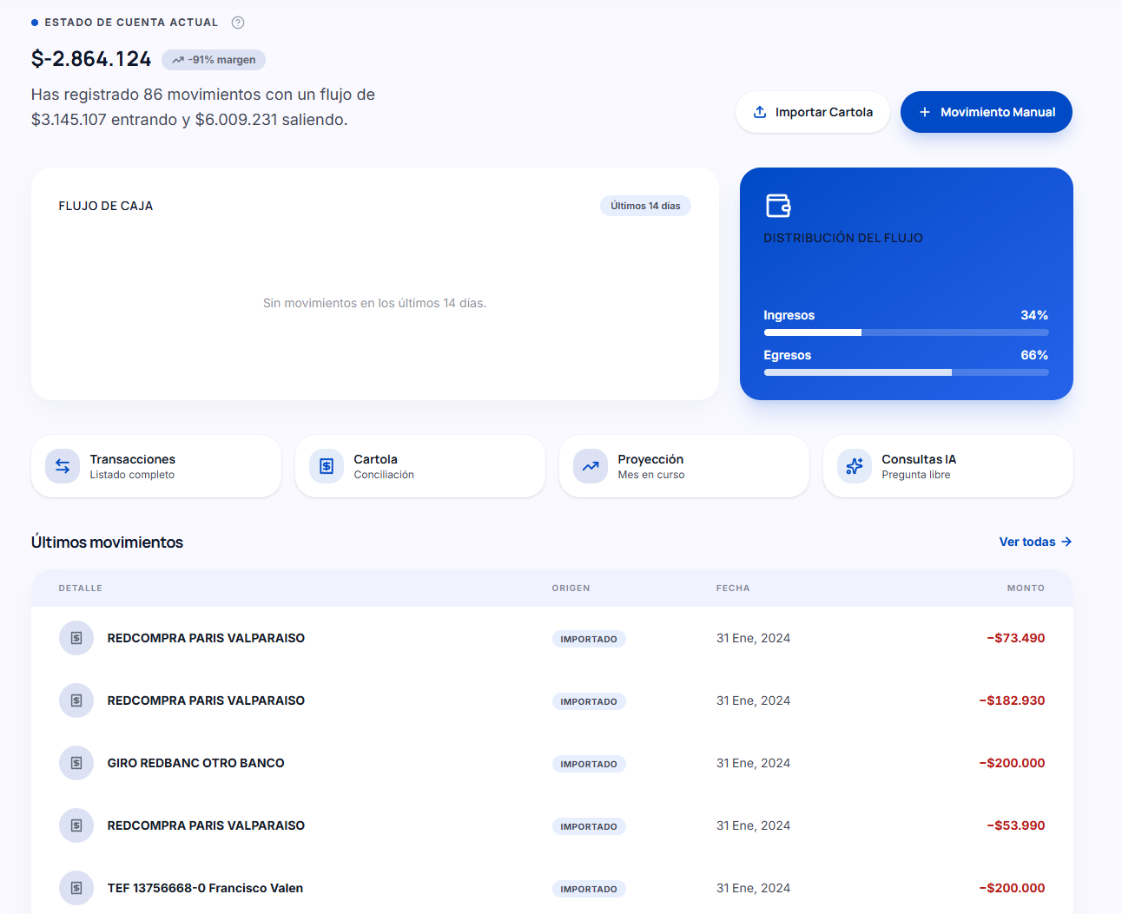Click the Últimos movimientos heading
This screenshot has height=914, width=1122.
(x=108, y=542)
